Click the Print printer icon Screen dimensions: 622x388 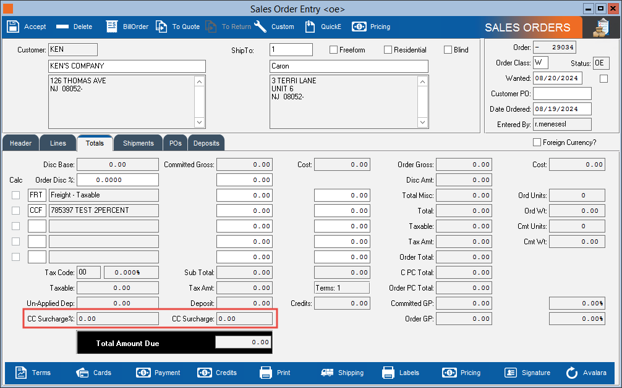[266, 373]
